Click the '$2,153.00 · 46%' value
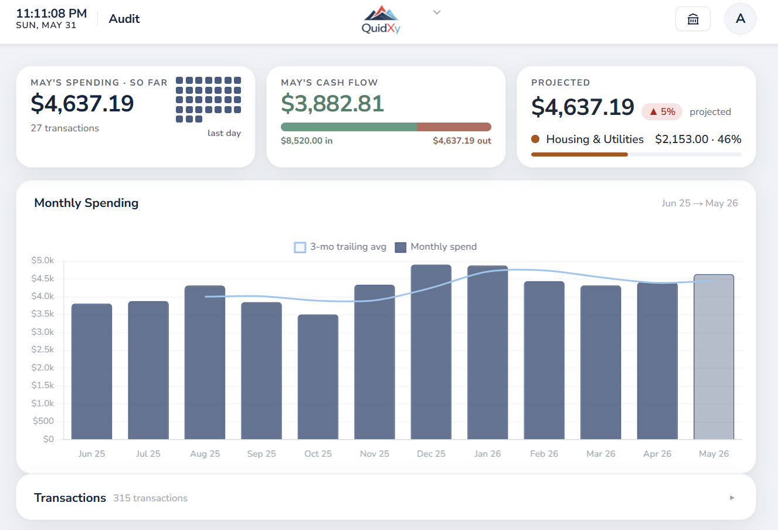 coord(698,140)
